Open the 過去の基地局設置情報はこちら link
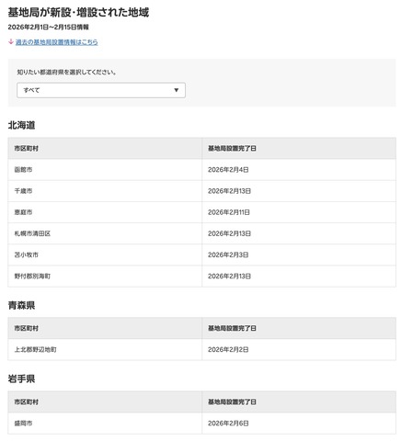 pos(57,42)
